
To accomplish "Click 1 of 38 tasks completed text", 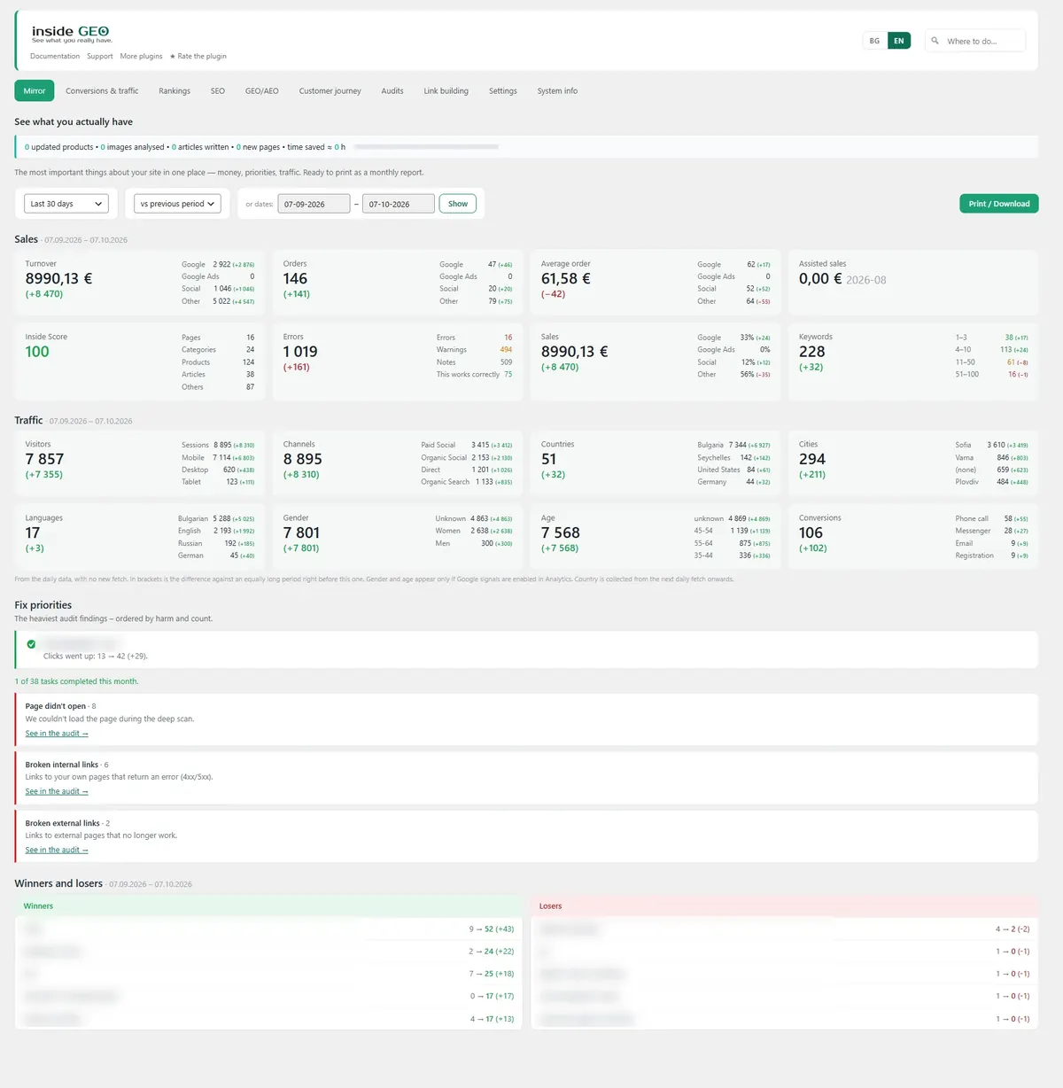I will point(76,681).
